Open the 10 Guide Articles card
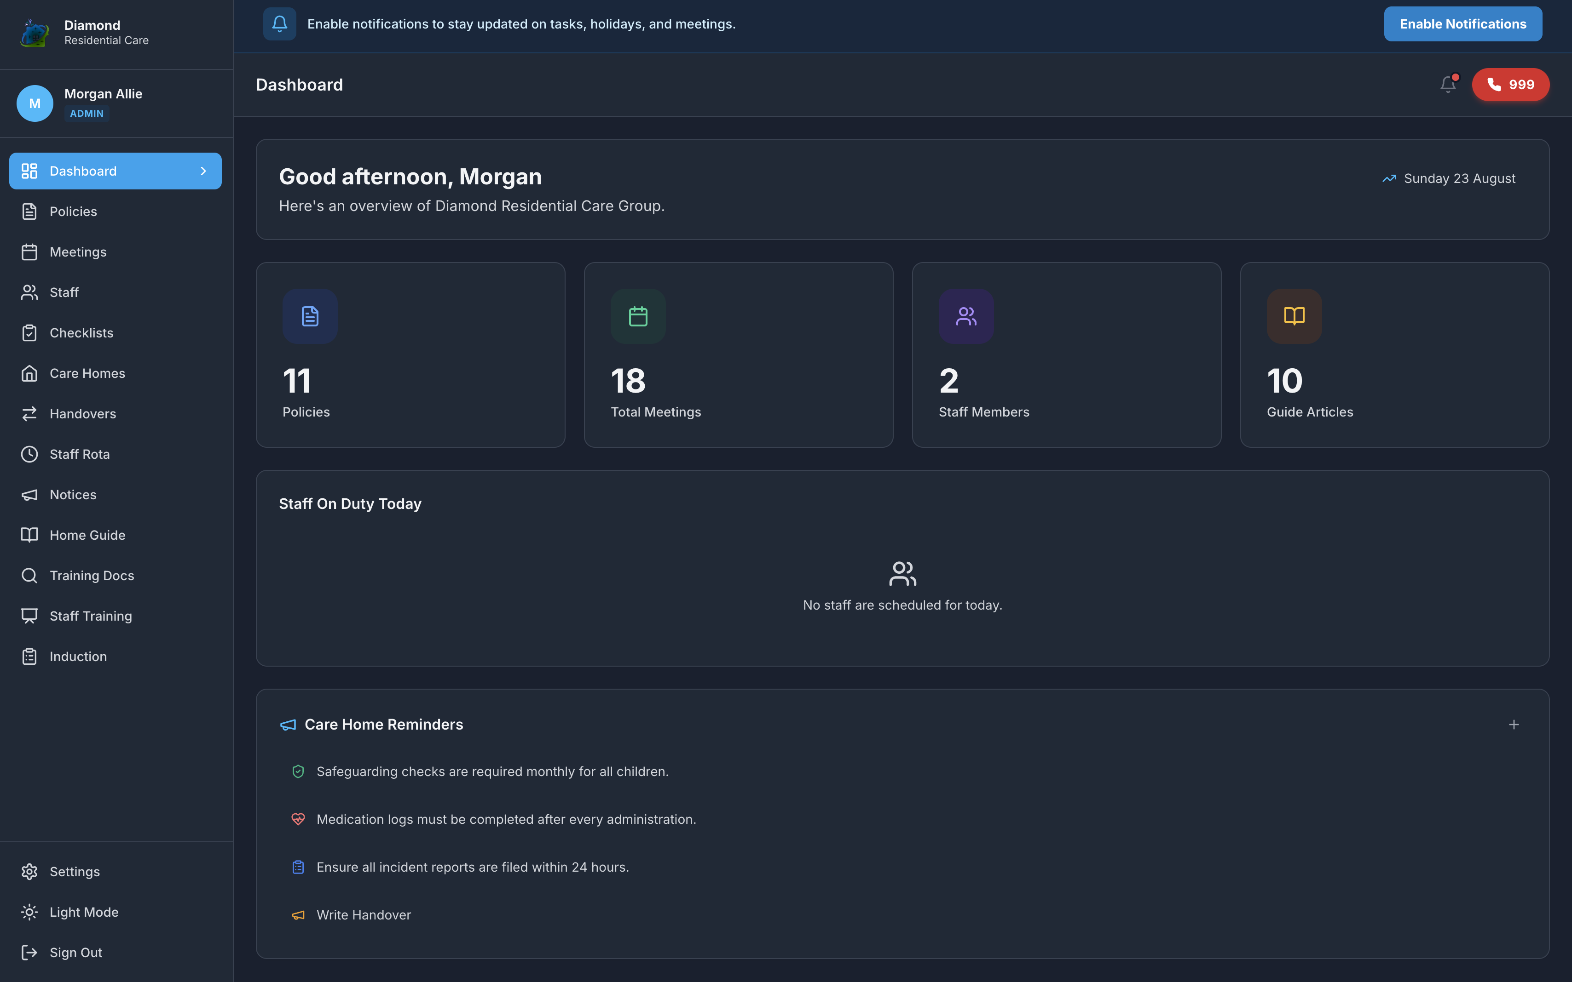The width and height of the screenshot is (1572, 982). click(1394, 354)
